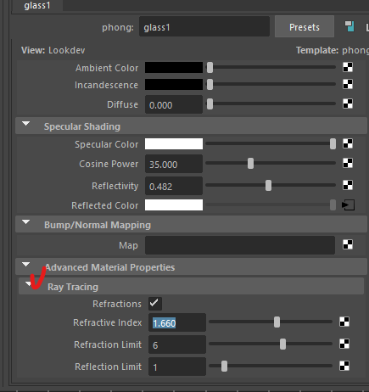Click the Reflection Limit field showing 1
This screenshot has width=369, height=392.
pos(177,367)
